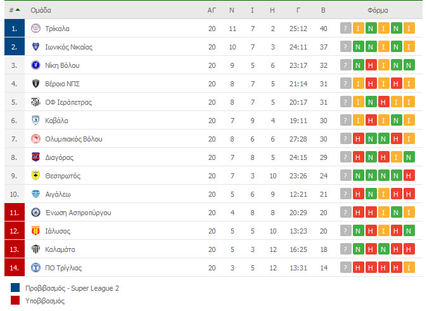The width and height of the screenshot is (427, 311).
Task: Click the Ολυμπιακός Βόλου red crest
Action: [x=35, y=139]
